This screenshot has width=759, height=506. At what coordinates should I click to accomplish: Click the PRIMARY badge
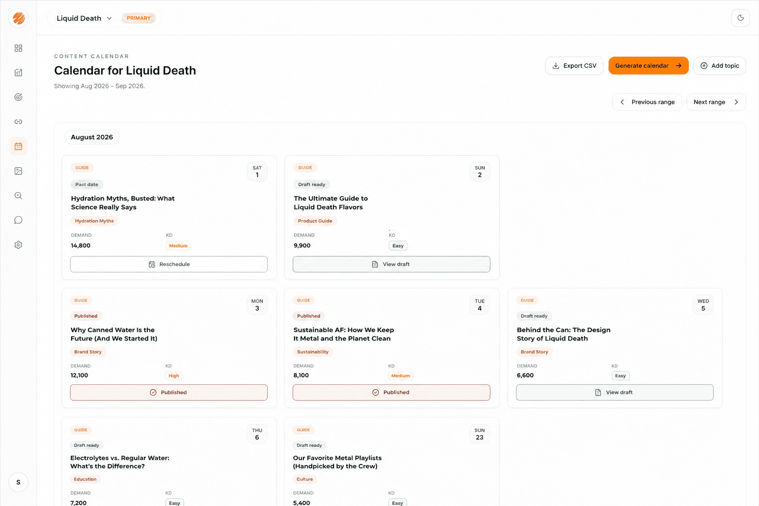point(138,18)
